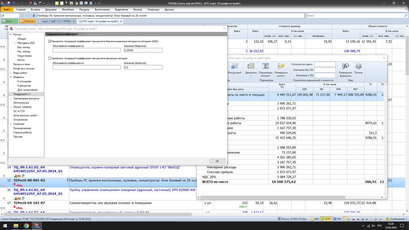Image resolution: width=409 pixels, height=230 pixels.
Task: Click the Save icon in quick access toolbar
Action: pyautogui.click(x=9, y=3)
